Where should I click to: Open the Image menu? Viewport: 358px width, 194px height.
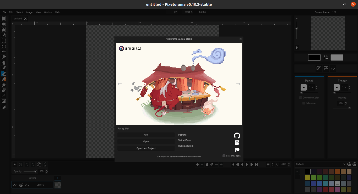[29, 12]
